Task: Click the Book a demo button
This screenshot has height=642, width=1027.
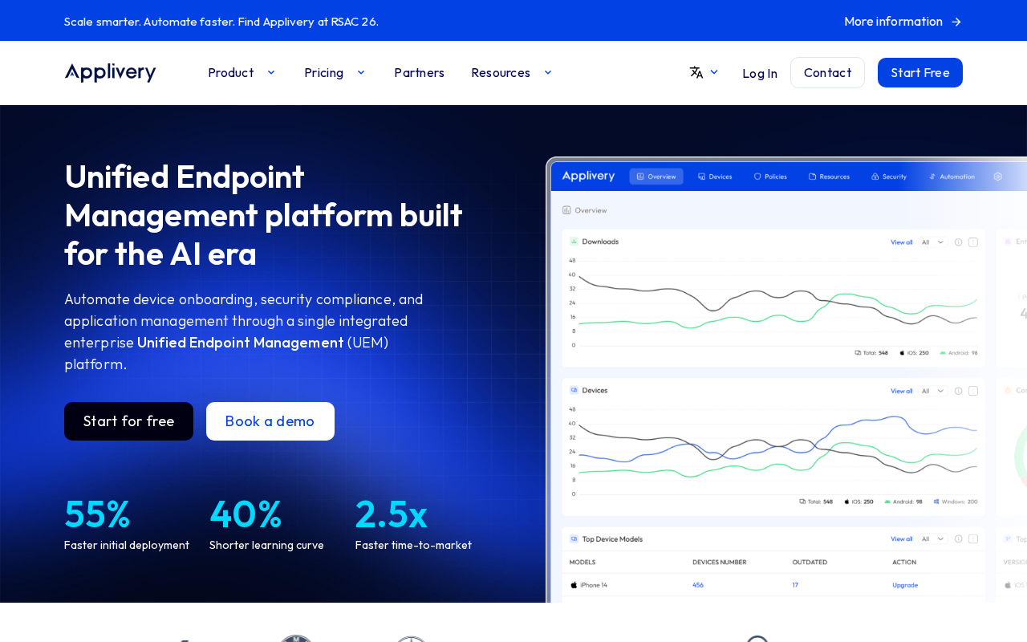Action: click(270, 421)
